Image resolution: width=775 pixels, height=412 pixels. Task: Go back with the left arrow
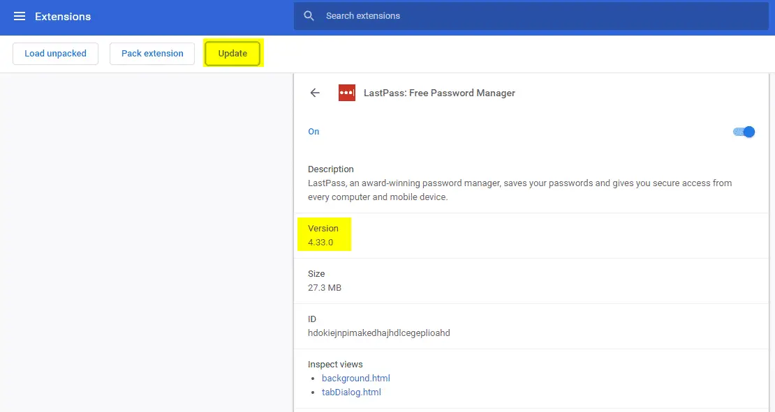tap(315, 93)
